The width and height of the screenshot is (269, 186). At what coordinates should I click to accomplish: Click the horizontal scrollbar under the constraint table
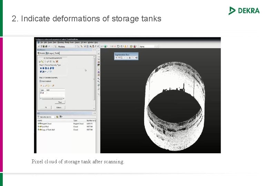tap(52, 99)
